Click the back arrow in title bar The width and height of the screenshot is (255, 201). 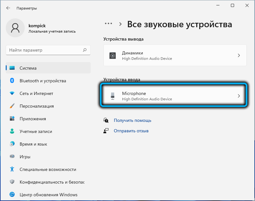pyautogui.click(x=8, y=8)
